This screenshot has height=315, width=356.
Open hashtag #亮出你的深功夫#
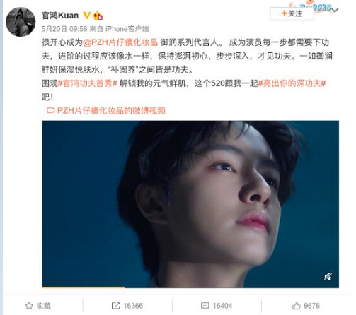point(292,83)
